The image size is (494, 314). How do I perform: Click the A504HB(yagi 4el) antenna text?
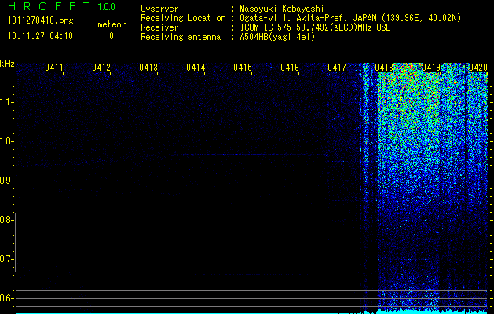(x=277, y=37)
